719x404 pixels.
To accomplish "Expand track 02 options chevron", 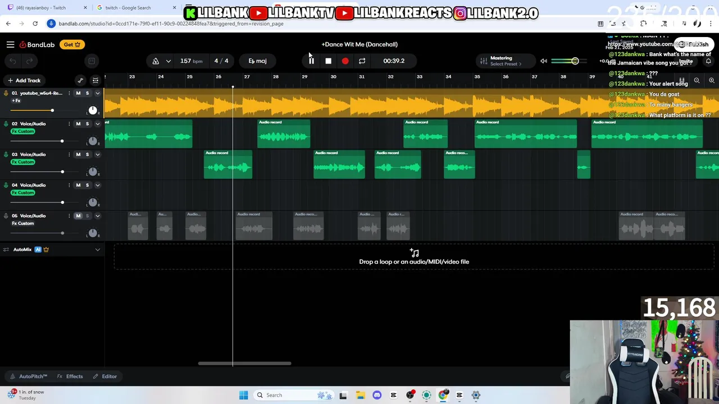I will [x=97, y=124].
